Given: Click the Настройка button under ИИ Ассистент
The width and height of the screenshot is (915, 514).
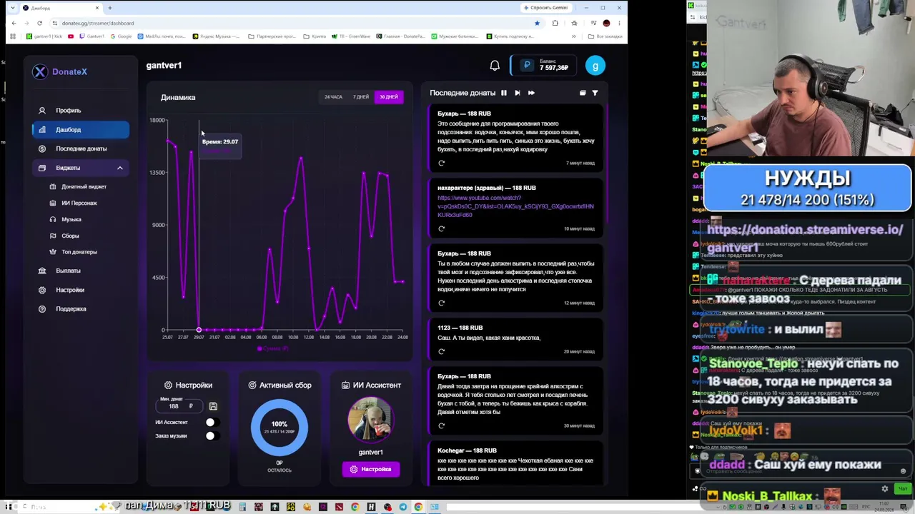Looking at the screenshot, I should point(371,469).
